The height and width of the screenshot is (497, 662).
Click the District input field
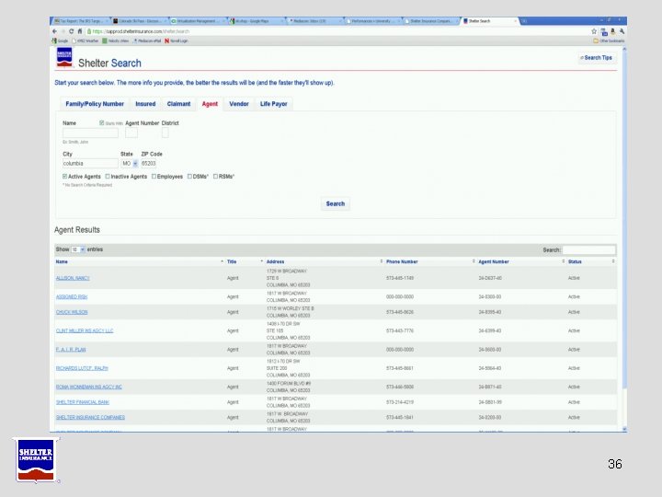165,133
